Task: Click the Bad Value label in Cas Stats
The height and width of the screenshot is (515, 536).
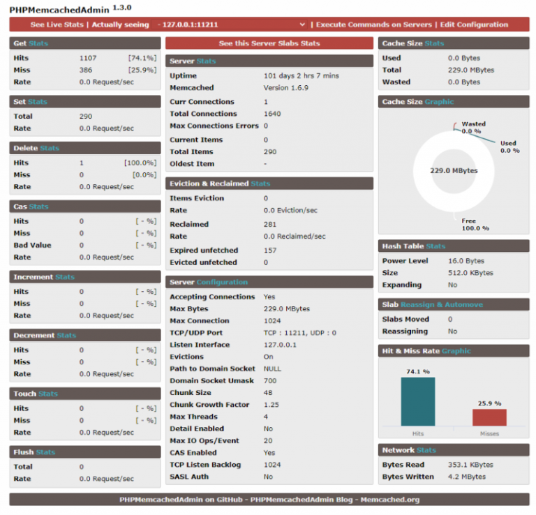Action: point(33,246)
